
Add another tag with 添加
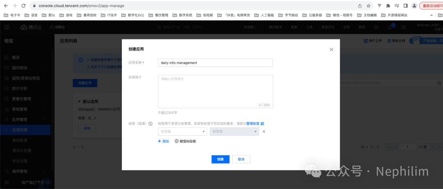point(163,141)
